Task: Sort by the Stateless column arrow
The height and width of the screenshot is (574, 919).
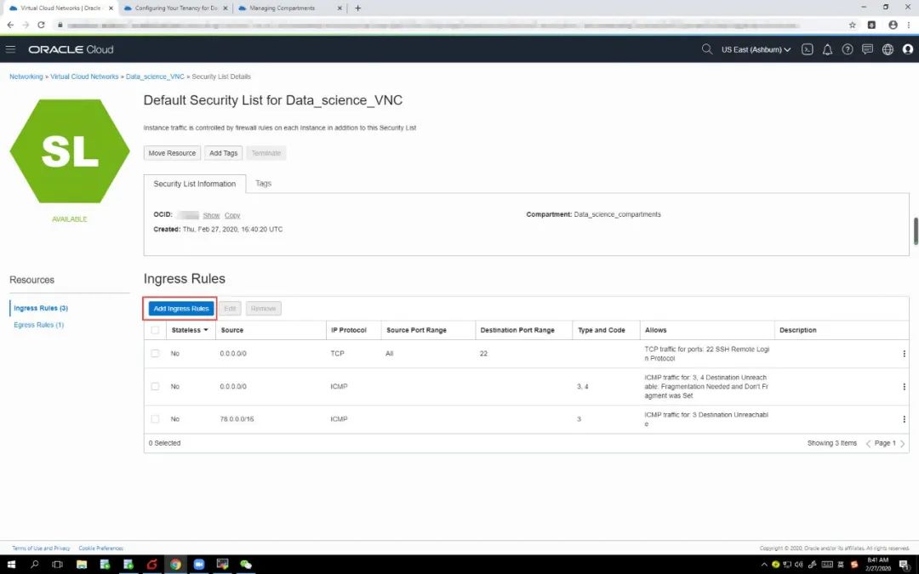Action: click(x=205, y=330)
